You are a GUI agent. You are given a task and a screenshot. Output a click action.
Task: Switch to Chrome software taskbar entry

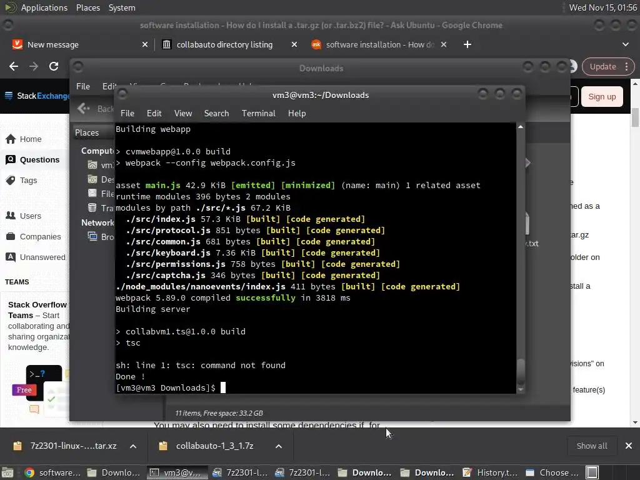coord(52,472)
